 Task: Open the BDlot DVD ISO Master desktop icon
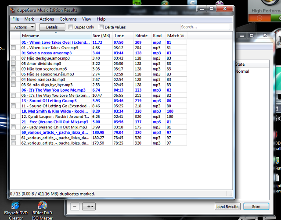(42, 210)
